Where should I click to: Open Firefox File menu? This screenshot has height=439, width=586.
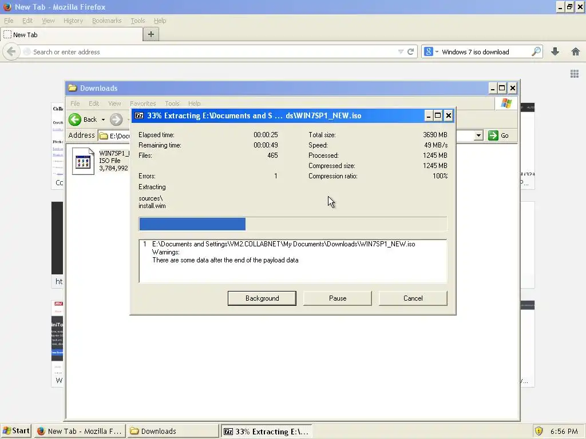point(9,21)
